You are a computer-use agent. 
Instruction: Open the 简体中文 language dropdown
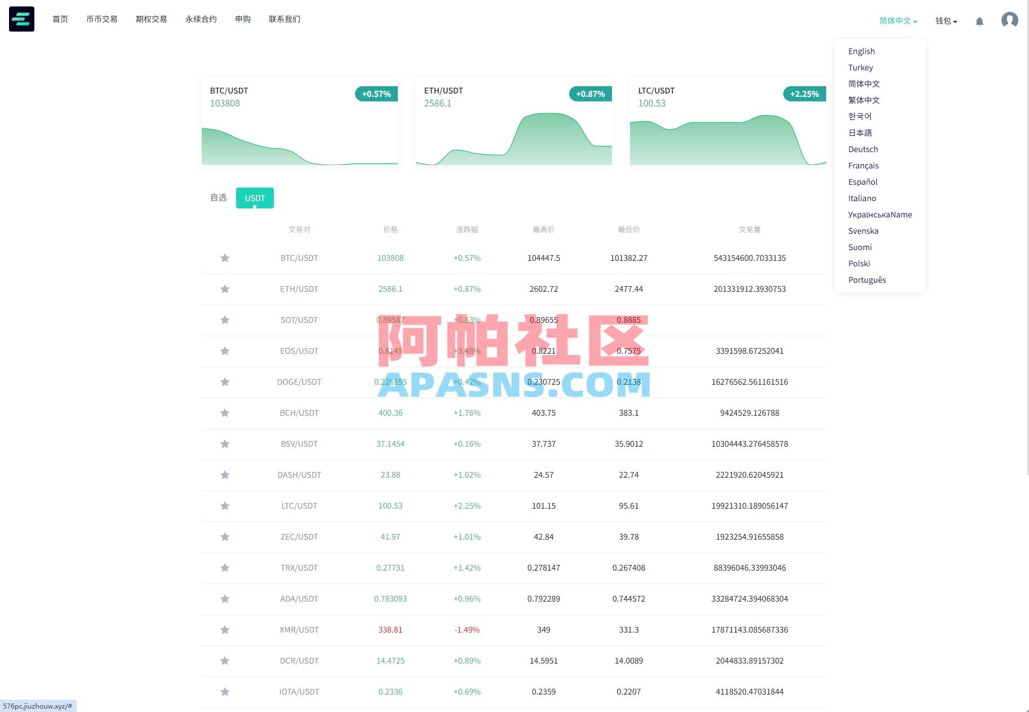896,20
